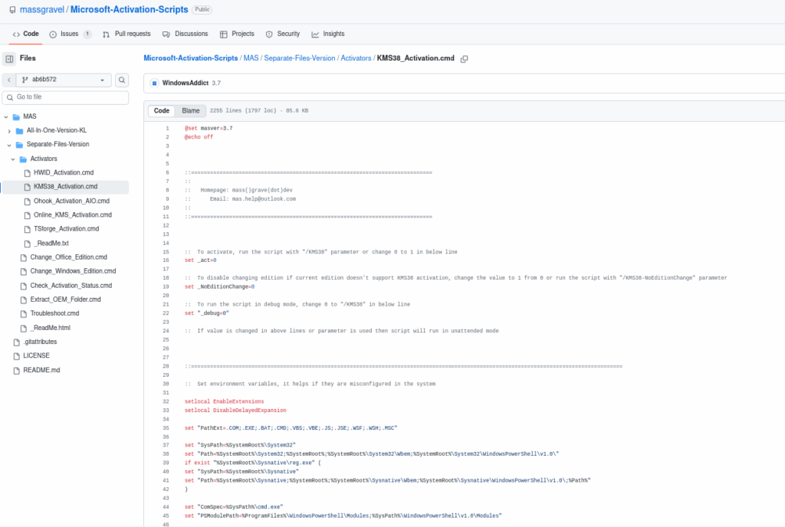Open the Pull requests tab
785x527 pixels.
click(x=126, y=34)
